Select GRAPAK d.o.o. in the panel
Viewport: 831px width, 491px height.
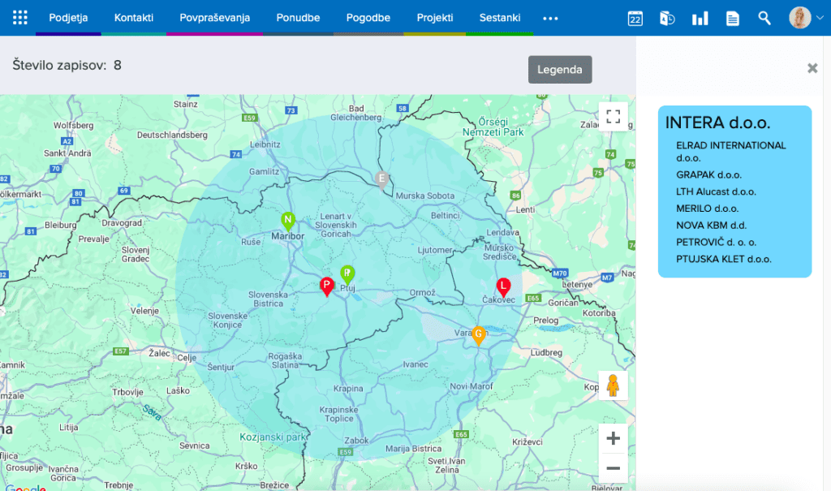pyautogui.click(x=708, y=174)
